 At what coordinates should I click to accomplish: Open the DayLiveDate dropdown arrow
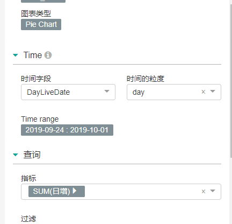pos(107,92)
